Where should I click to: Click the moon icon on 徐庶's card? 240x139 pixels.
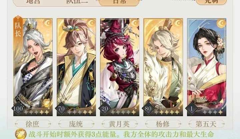[48, 23]
